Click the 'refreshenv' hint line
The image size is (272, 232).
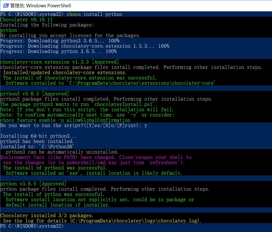[x=94, y=163]
